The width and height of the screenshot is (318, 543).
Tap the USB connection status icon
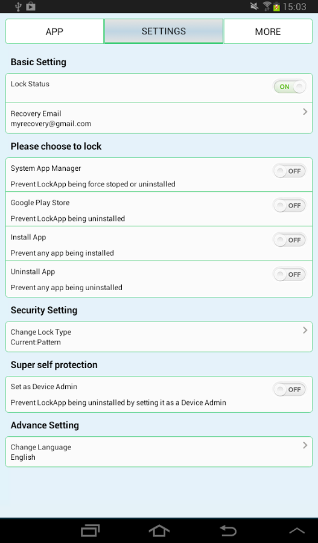[17, 6]
